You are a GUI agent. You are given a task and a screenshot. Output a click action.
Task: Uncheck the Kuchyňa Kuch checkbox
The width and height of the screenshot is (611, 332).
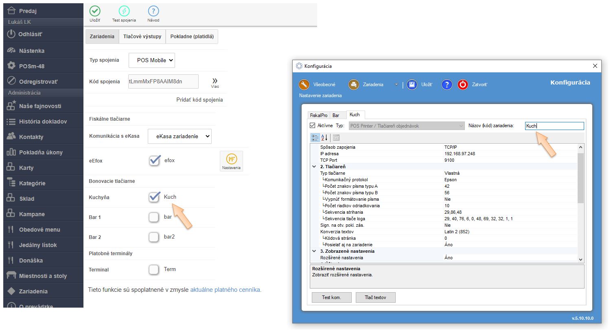(x=155, y=197)
